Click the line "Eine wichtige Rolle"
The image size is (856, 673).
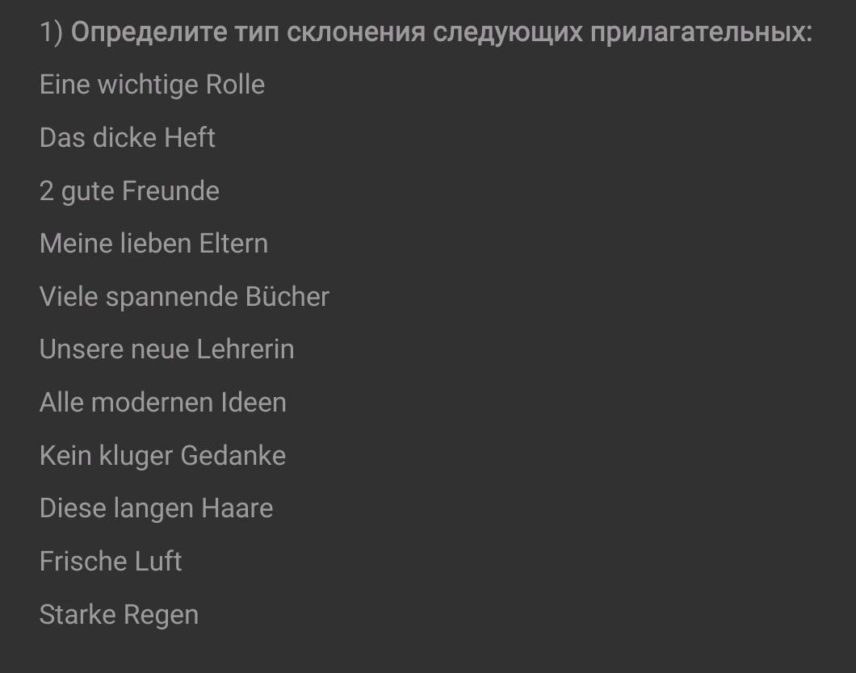tap(152, 85)
